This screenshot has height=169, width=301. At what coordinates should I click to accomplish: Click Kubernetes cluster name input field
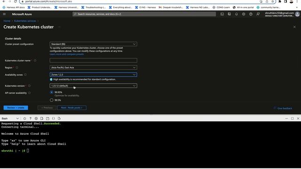pyautogui.click(x=93, y=61)
